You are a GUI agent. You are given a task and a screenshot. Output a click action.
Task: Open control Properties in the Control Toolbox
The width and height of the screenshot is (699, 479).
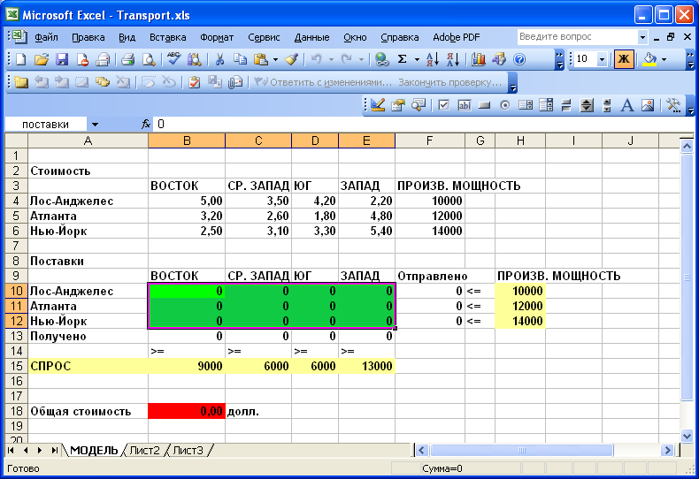(x=397, y=105)
